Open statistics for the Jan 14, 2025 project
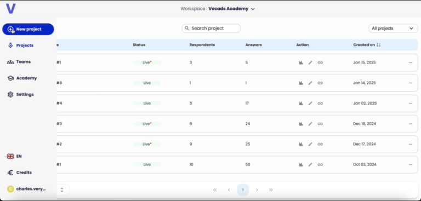421x201 pixels. (x=301, y=83)
